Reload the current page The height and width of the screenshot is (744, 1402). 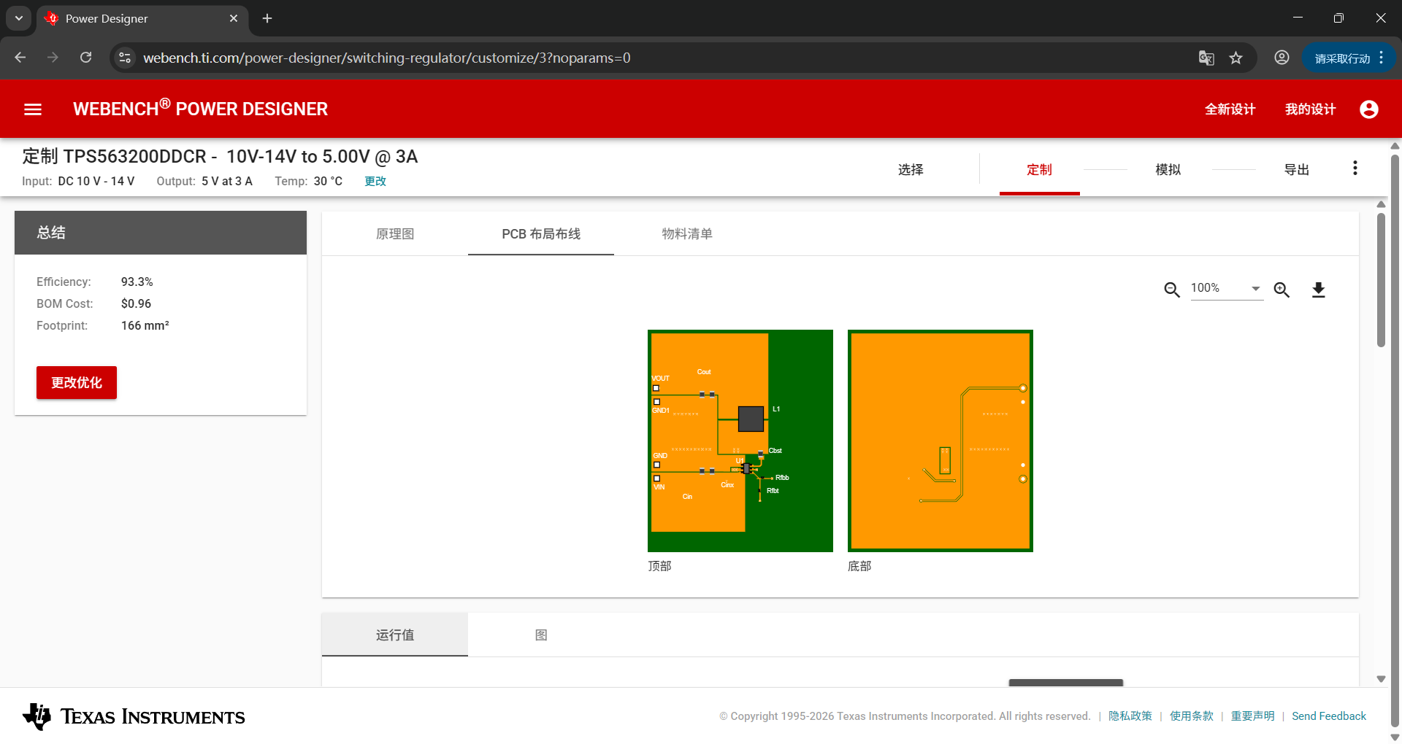(86, 58)
